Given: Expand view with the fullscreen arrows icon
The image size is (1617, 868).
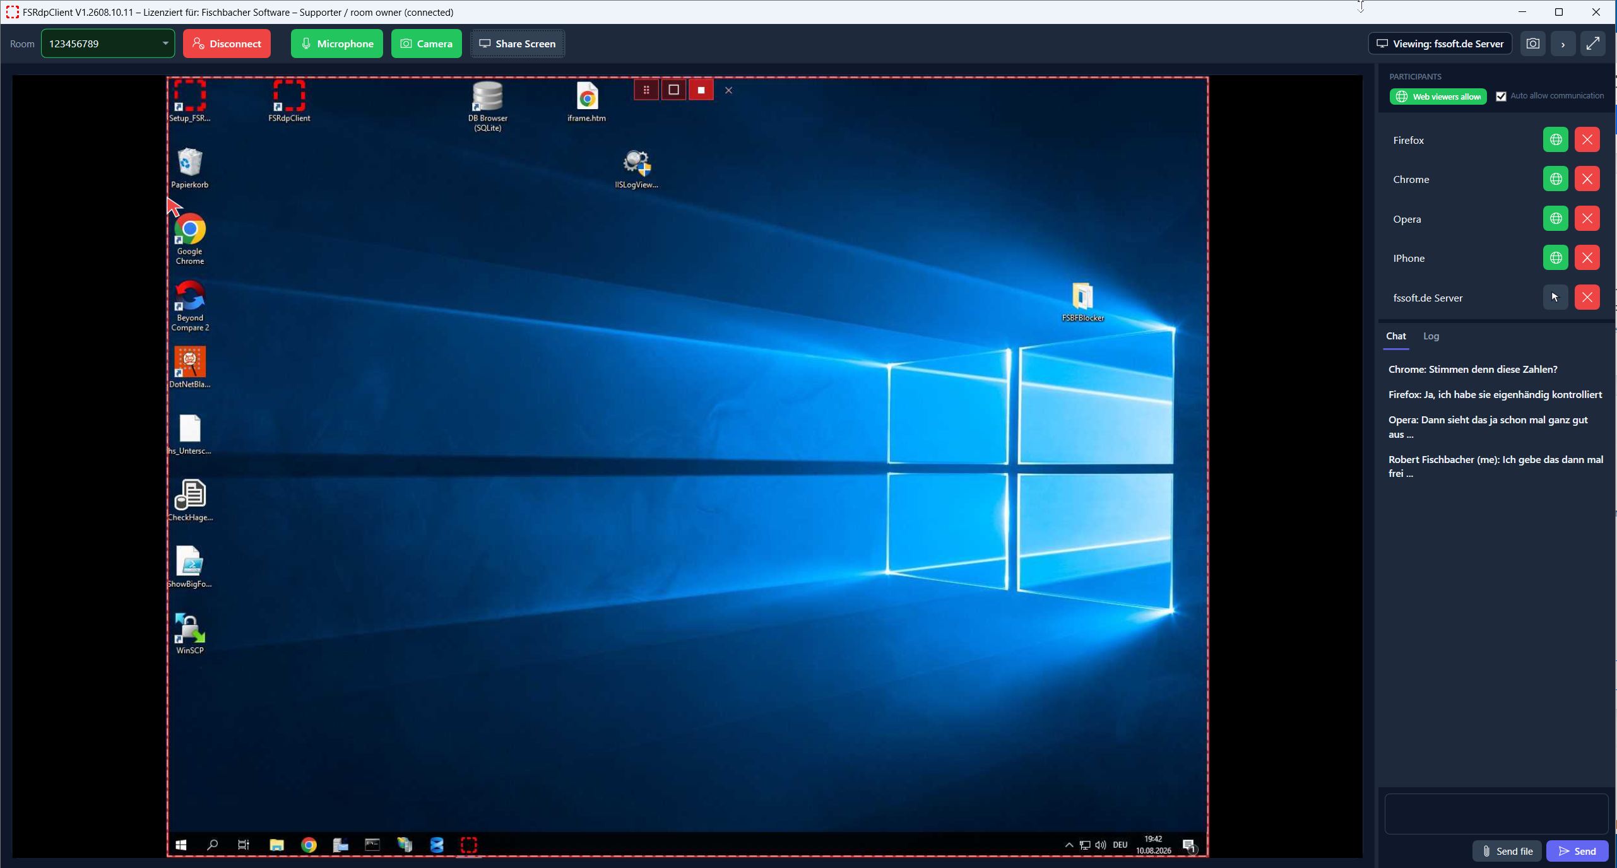Looking at the screenshot, I should tap(1592, 44).
